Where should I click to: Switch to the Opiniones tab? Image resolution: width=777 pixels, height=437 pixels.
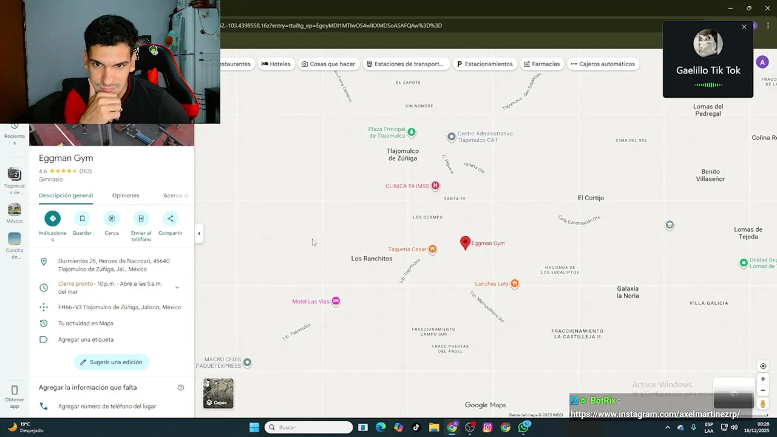(126, 195)
